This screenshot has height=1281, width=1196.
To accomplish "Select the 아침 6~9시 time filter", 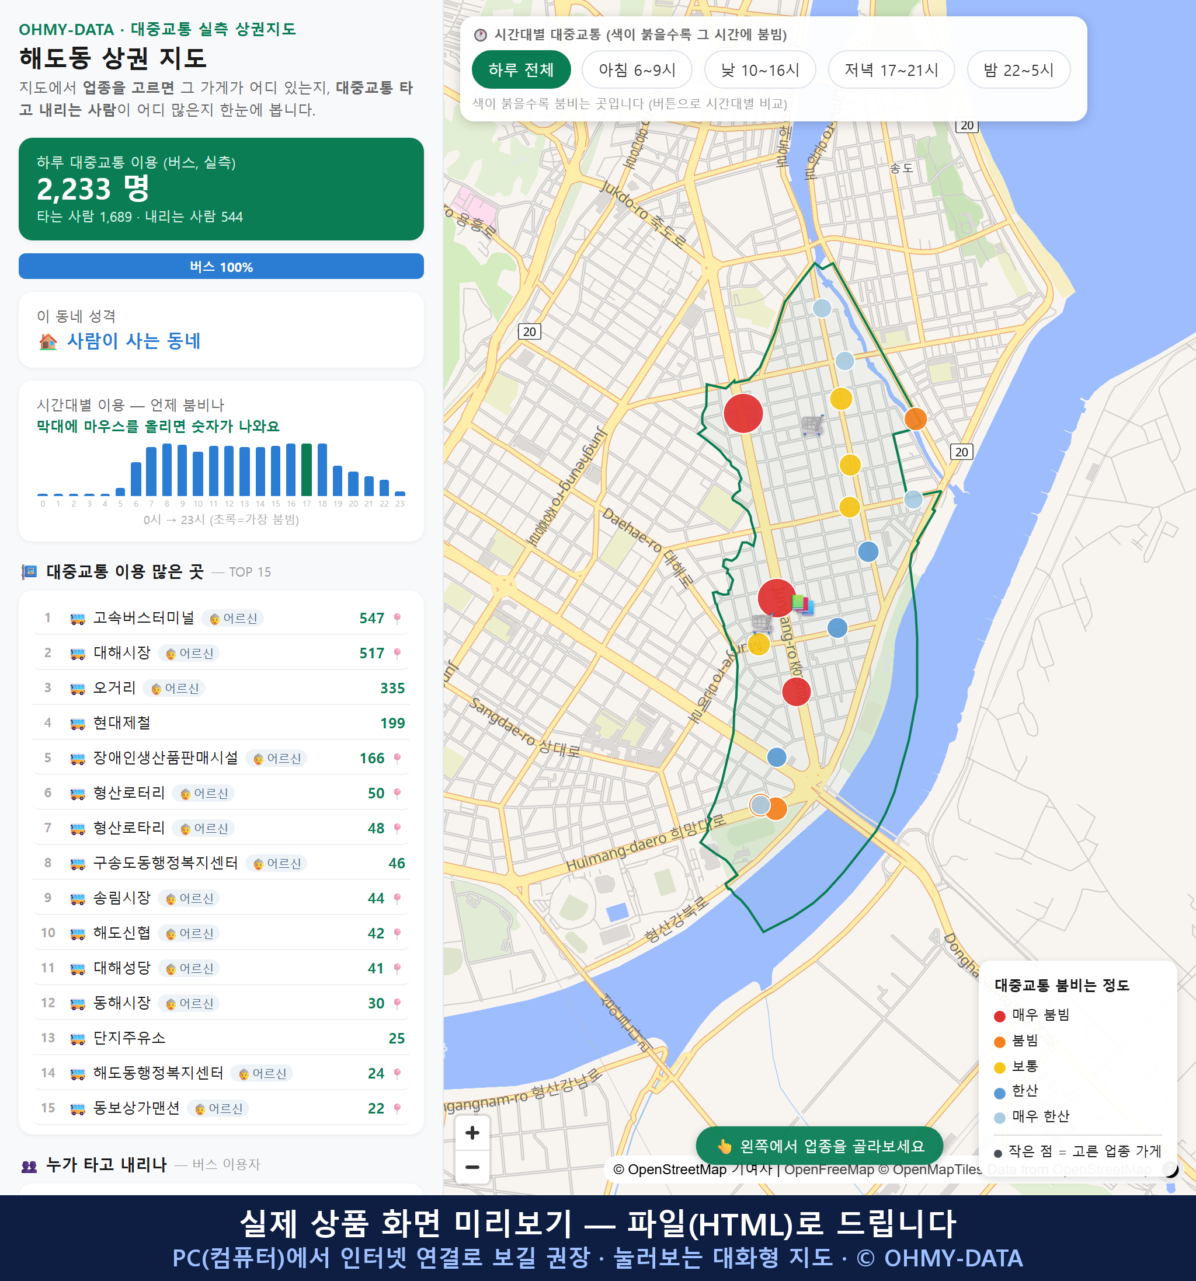I will 637,69.
